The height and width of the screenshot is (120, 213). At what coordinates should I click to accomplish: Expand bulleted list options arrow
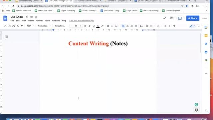click(154, 26)
